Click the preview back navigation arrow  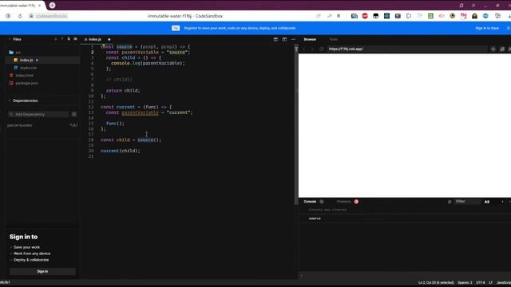(x=304, y=49)
